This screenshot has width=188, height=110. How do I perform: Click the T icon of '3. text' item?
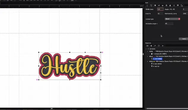pyautogui.click(x=152, y=64)
